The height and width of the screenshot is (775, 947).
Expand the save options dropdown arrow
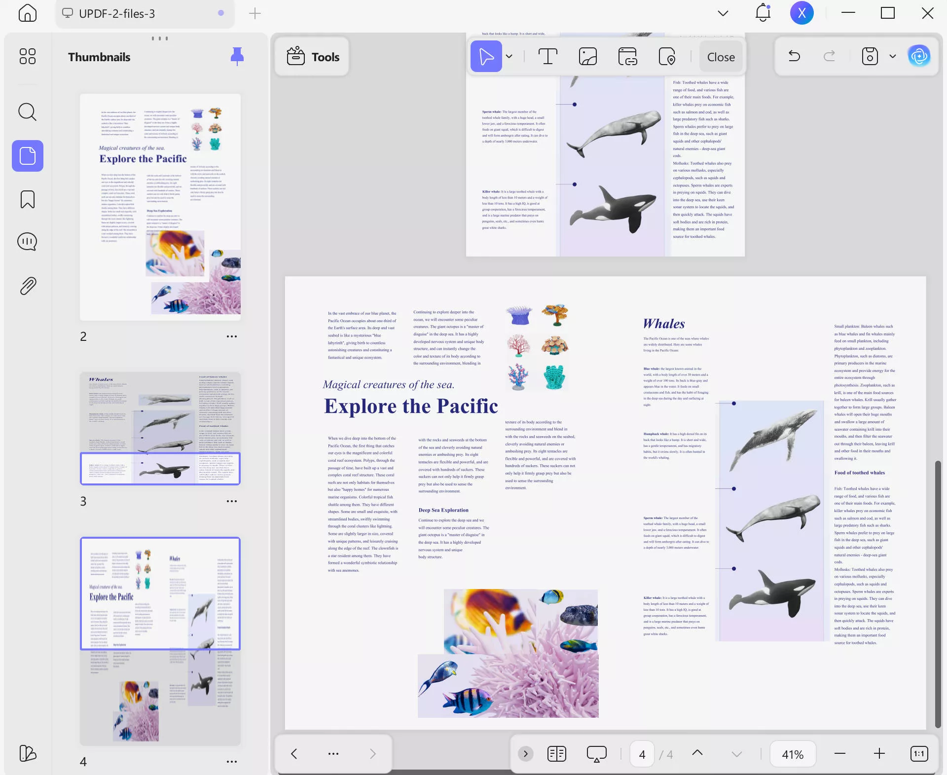[x=892, y=56]
